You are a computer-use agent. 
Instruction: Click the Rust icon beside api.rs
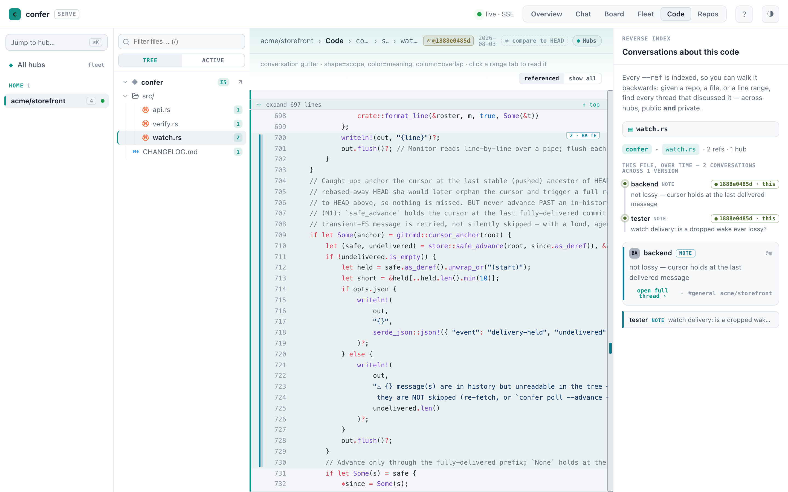pyautogui.click(x=146, y=110)
